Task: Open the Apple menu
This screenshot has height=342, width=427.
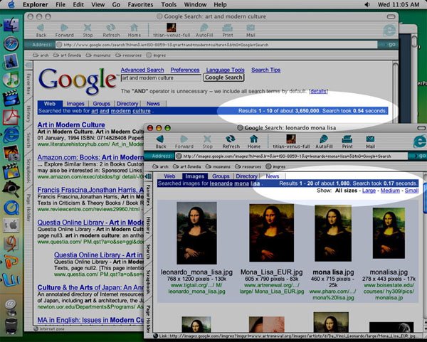Action: [11, 4]
